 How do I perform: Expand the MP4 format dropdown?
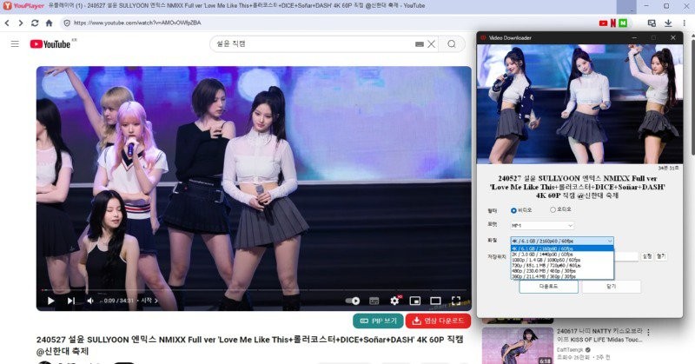[x=542, y=226]
